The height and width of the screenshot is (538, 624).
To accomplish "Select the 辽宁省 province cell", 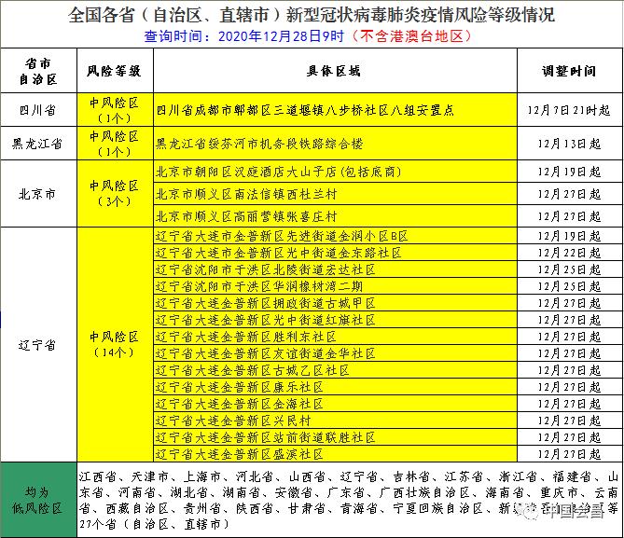I will [38, 345].
